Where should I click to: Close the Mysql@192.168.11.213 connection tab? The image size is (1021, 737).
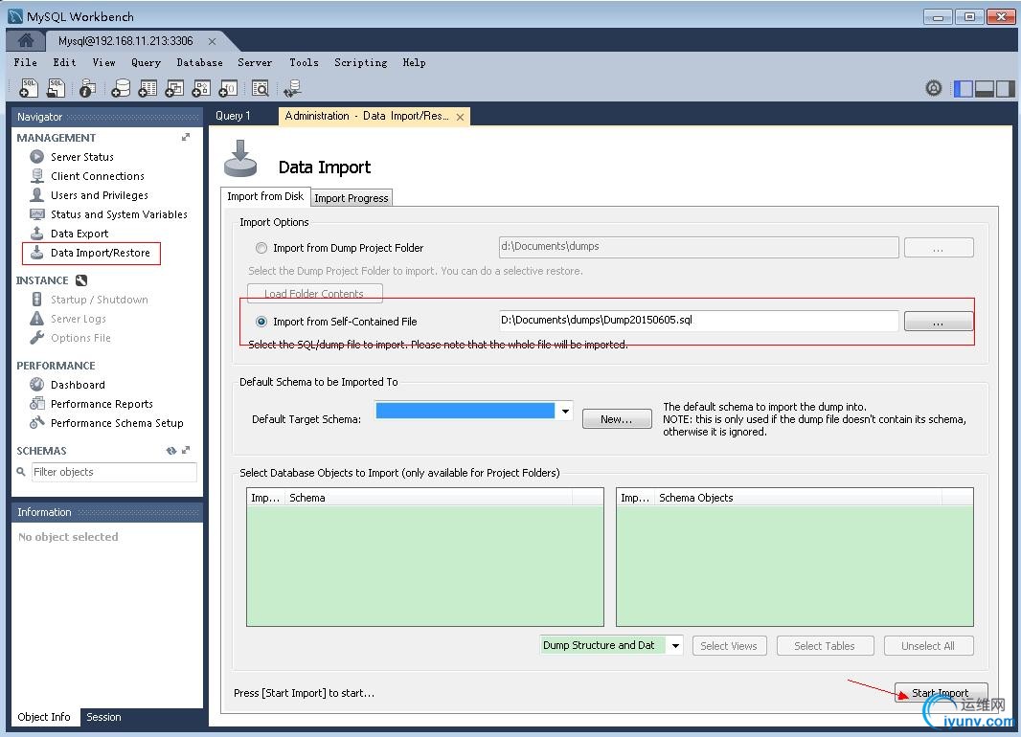tap(213, 41)
